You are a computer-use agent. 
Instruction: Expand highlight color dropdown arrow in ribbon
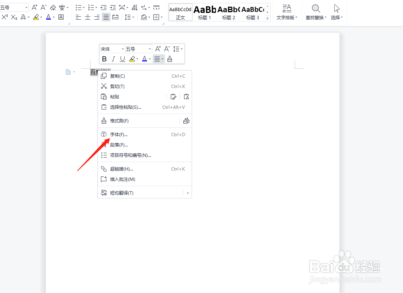(41, 17)
